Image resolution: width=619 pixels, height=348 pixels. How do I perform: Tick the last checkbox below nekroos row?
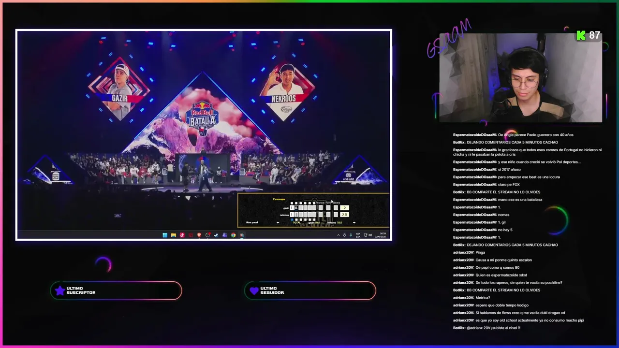click(314, 219)
